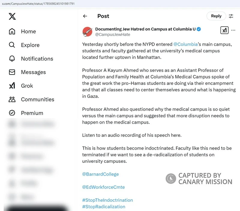Click the Grok sidebar icon

tap(12, 86)
